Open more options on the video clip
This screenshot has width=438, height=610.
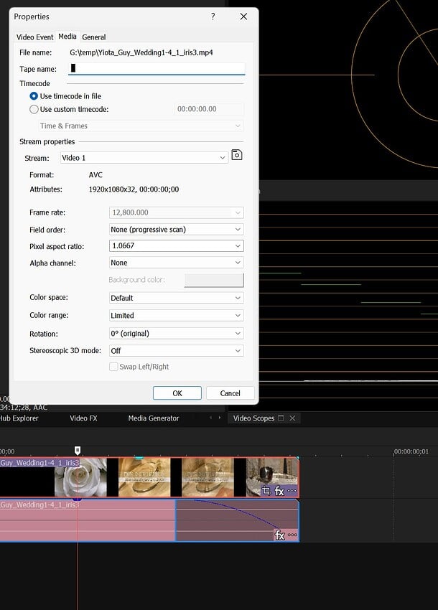tap(292, 492)
